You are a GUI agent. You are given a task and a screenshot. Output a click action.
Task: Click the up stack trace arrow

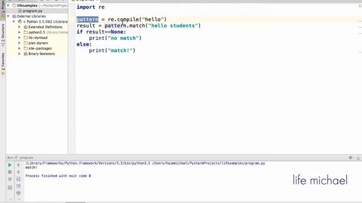(x=19, y=165)
